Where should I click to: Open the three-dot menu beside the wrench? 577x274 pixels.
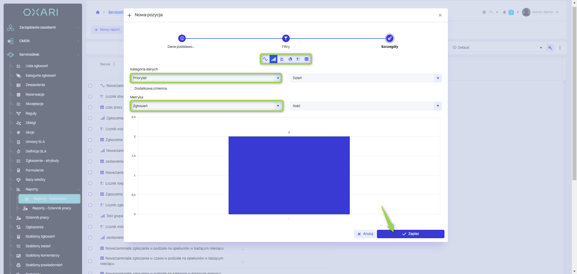click(x=560, y=48)
